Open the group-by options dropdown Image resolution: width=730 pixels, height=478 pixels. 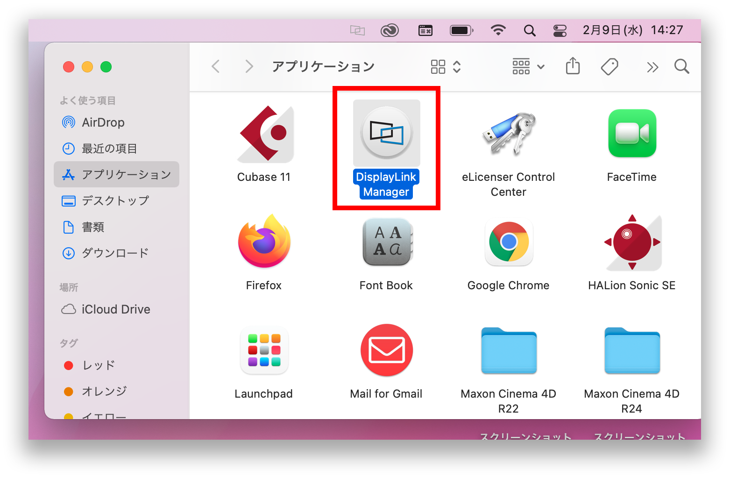coord(528,67)
